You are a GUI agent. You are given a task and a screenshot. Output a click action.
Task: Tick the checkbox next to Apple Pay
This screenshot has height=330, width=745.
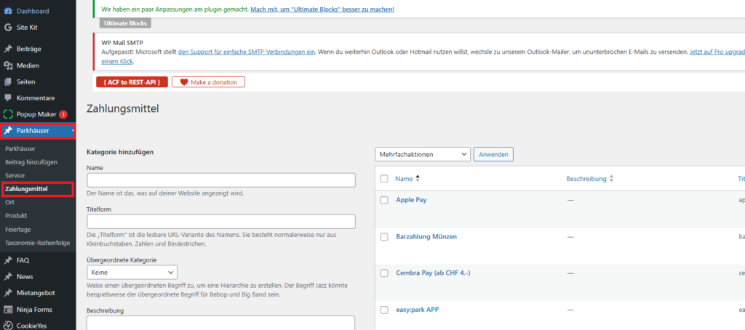tap(384, 199)
